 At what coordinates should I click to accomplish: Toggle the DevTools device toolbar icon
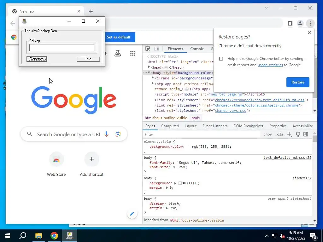coord(156,49)
